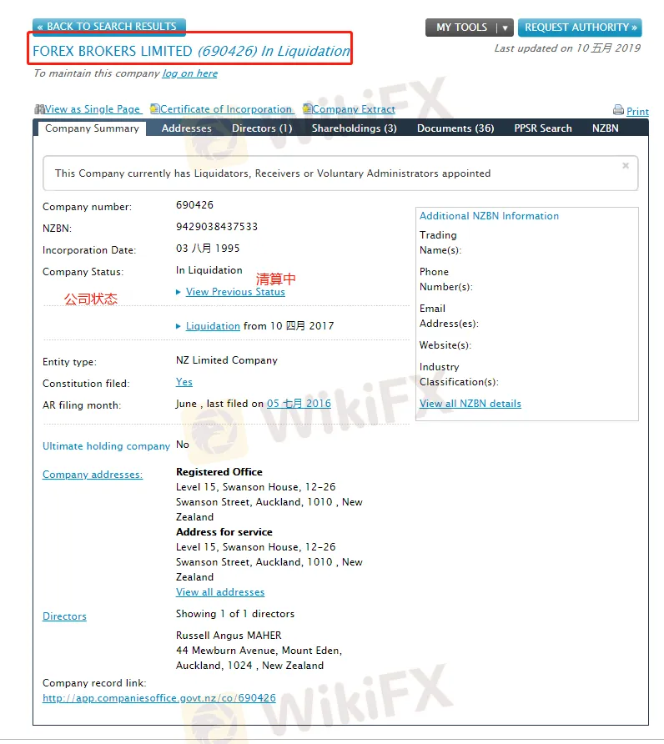Expand the View Previous Status triangle
Image resolution: width=664 pixels, height=744 pixels.
pos(179,292)
